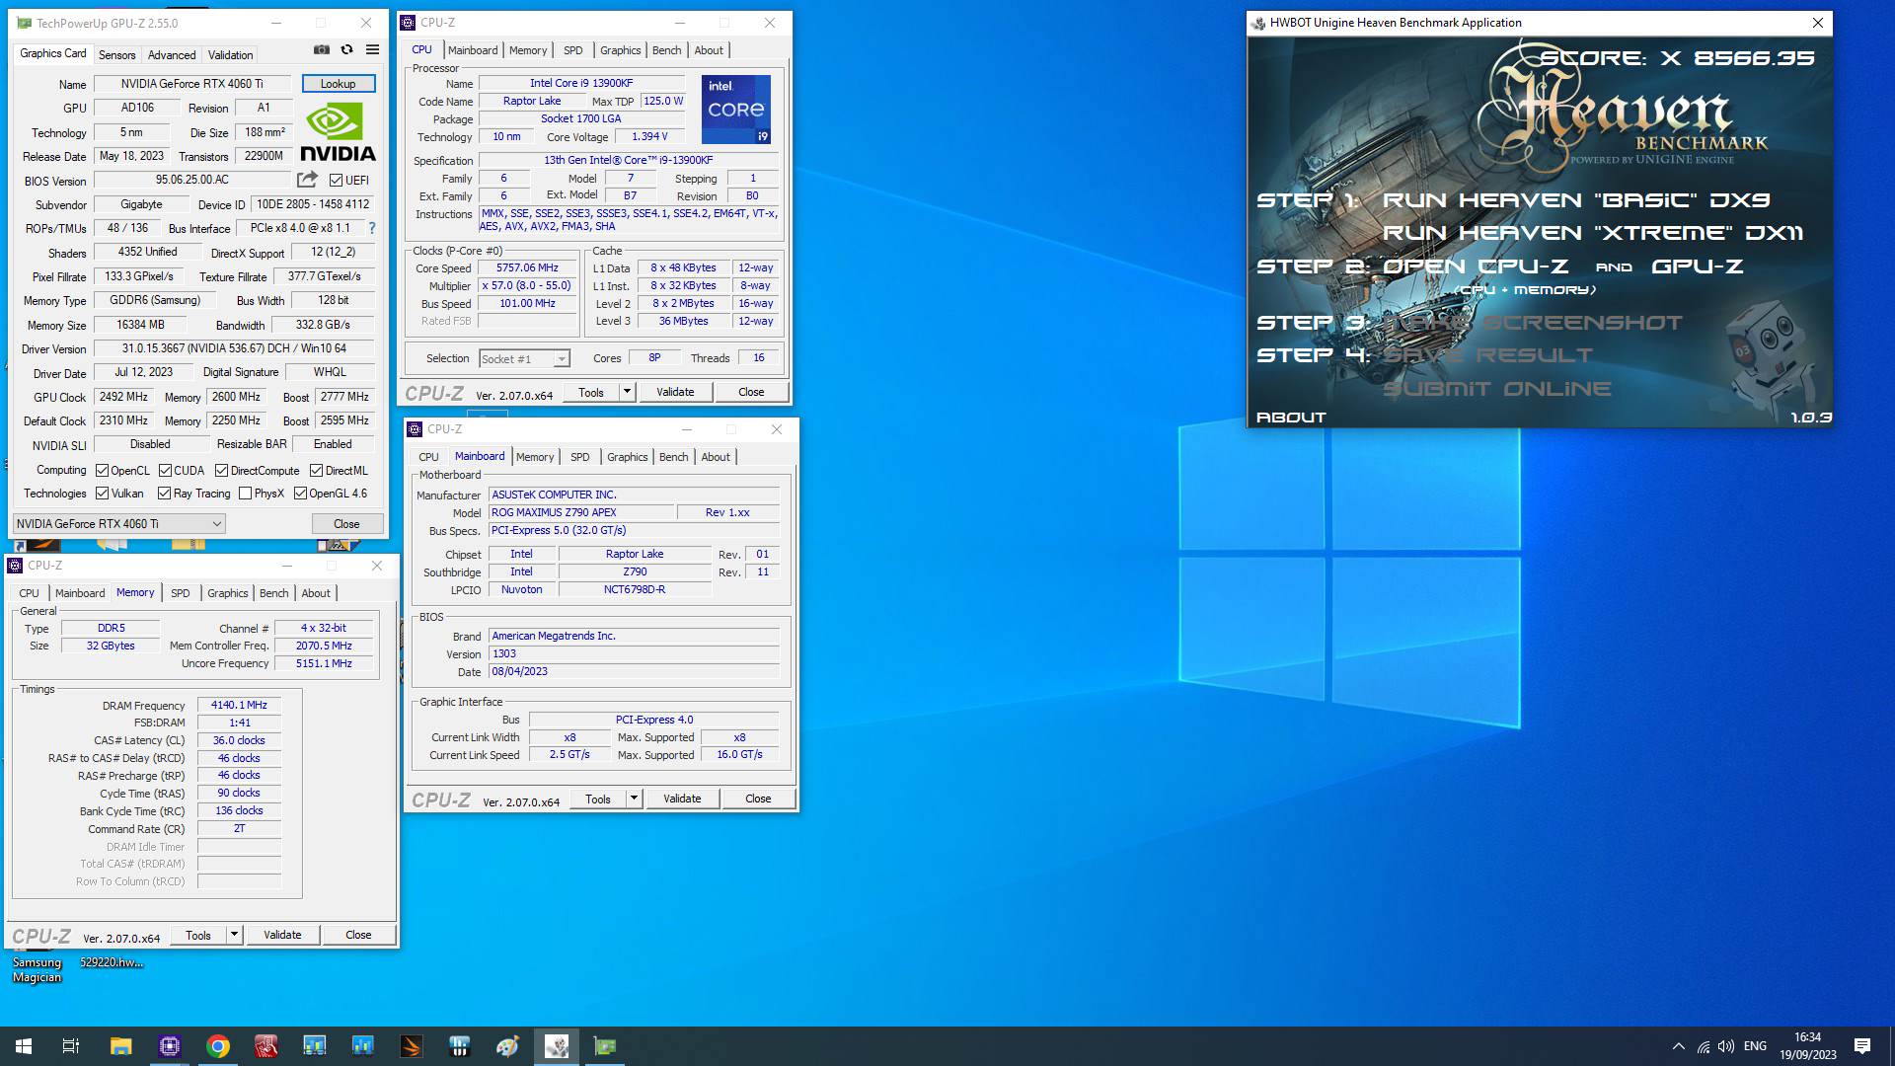Open Google Chrome from the taskbar

[217, 1046]
